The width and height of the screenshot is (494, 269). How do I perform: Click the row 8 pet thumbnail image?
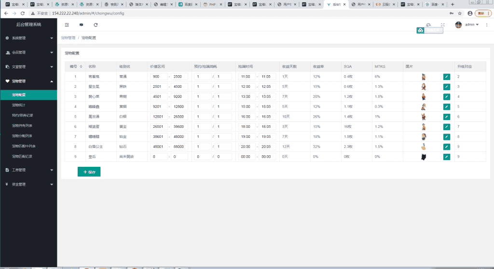tap(423, 147)
